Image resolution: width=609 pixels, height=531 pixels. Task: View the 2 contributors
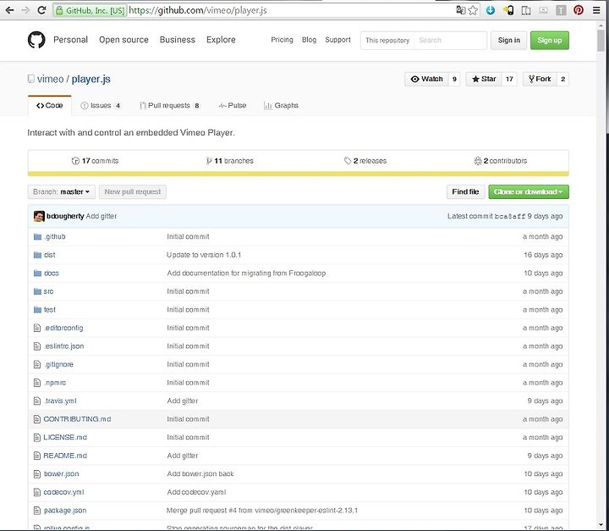tap(501, 161)
